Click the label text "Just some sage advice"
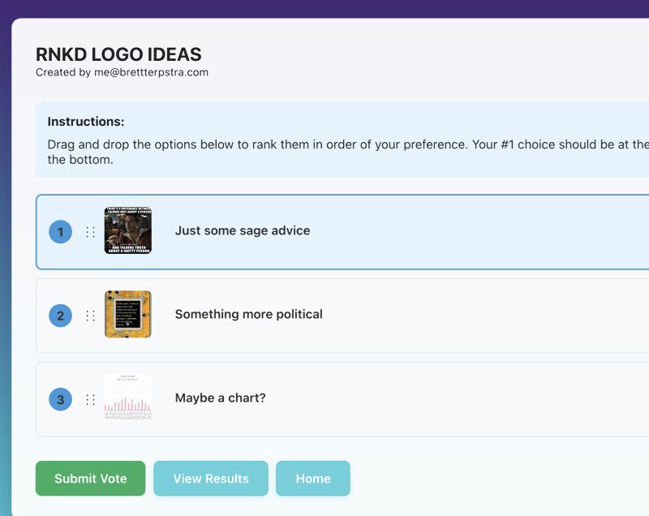 point(242,230)
